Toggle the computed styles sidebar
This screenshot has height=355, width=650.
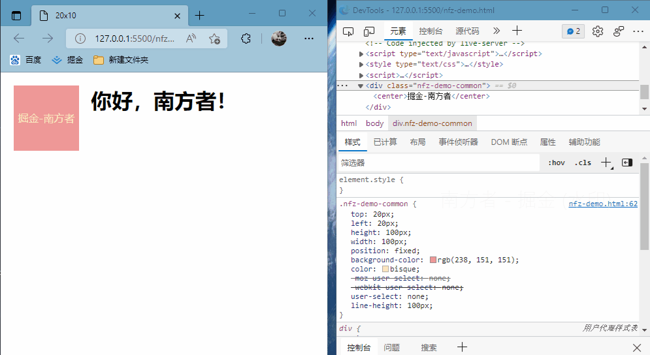626,162
